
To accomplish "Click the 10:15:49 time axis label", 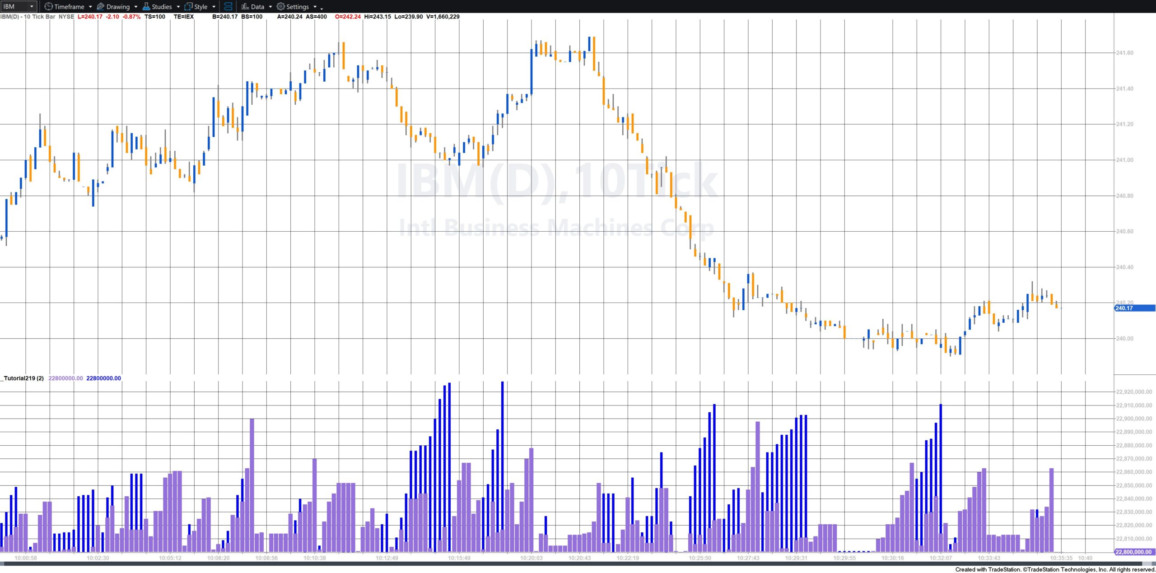I will tap(459, 558).
